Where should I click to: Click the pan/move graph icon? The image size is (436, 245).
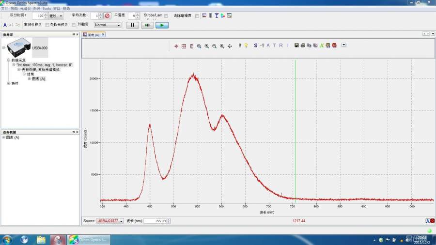coord(230,46)
